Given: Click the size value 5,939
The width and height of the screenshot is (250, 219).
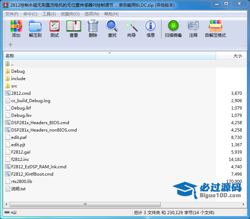Looking at the screenshot, I should [236, 152].
